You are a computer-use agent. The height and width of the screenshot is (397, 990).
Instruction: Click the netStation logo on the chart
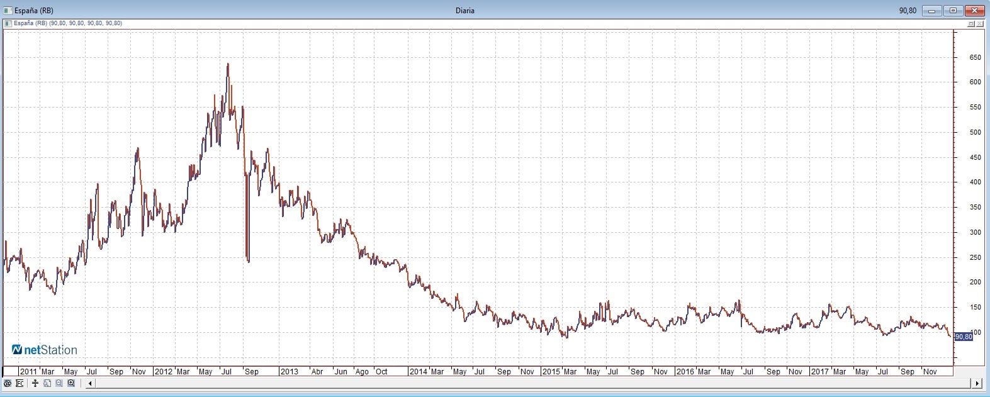[x=45, y=350]
